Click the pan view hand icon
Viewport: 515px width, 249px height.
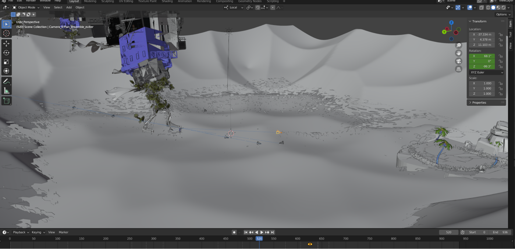(x=459, y=53)
